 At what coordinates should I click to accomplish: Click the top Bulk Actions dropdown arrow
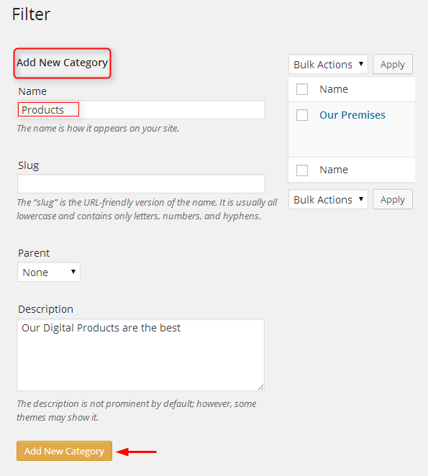tap(361, 64)
